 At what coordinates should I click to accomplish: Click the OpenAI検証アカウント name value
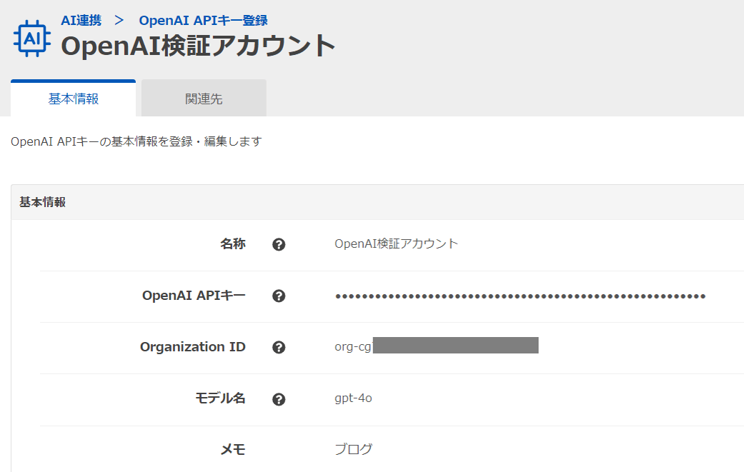coord(396,243)
